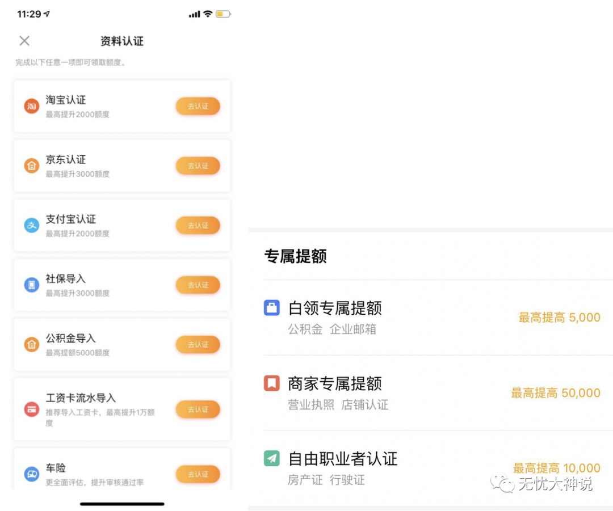Tap the 商家专属提额 bookmark icon
Image resolution: width=613 pixels, height=511 pixels.
pyautogui.click(x=272, y=383)
